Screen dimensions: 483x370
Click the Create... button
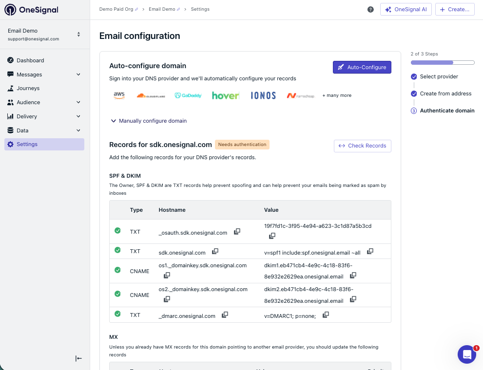tap(455, 9)
